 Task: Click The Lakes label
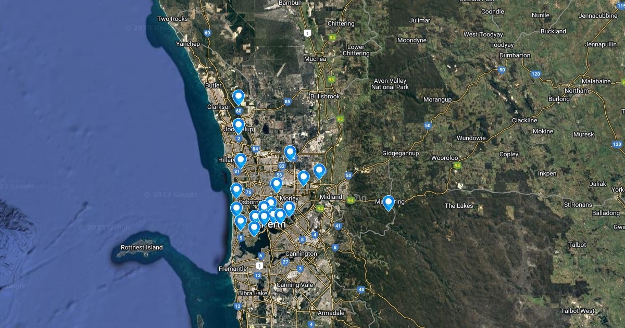click(459, 206)
